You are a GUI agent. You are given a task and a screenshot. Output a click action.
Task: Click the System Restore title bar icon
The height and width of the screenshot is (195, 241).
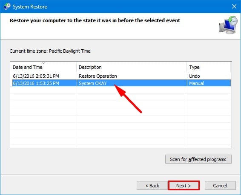(x=7, y=7)
